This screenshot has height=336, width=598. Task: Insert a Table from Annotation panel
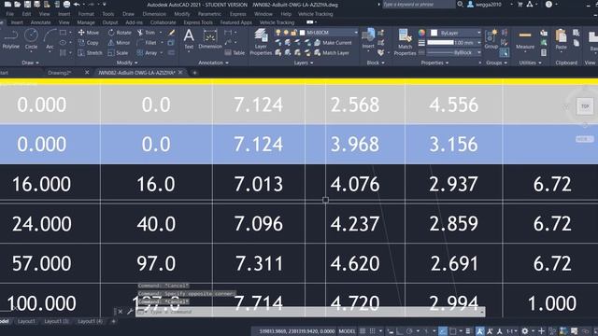click(235, 53)
